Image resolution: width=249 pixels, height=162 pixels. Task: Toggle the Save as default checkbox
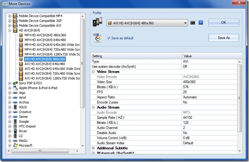tap(109, 38)
